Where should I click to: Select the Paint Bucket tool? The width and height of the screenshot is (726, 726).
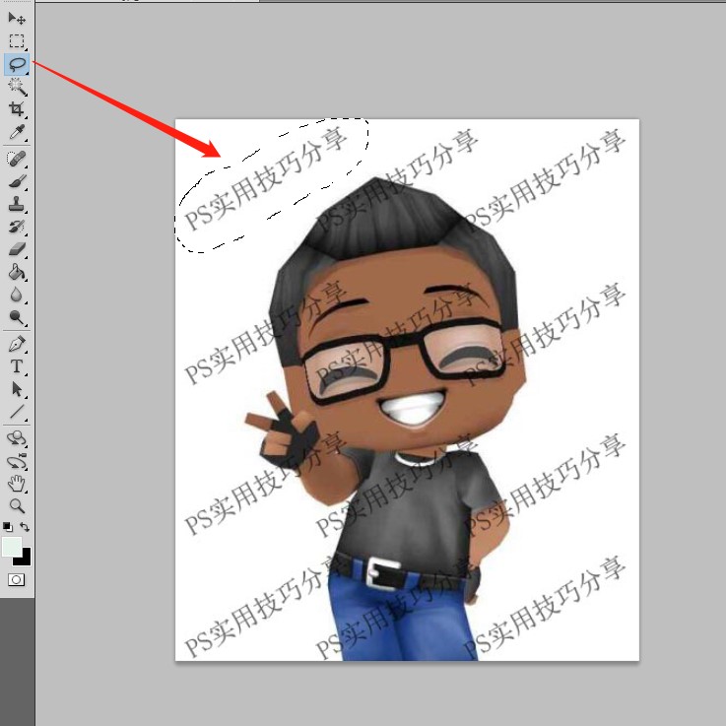point(17,273)
